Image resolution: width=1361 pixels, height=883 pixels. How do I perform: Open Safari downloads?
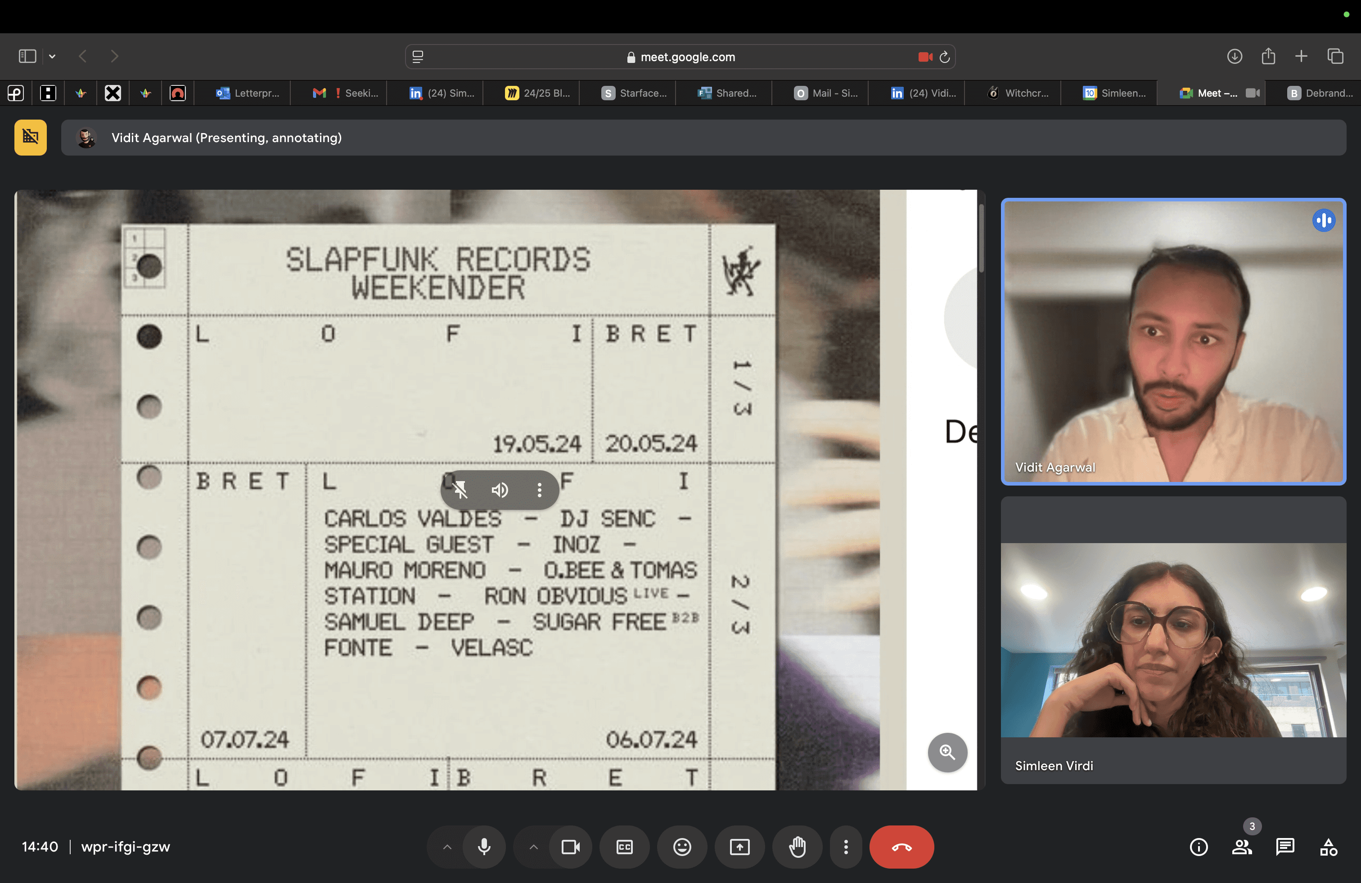(1235, 56)
